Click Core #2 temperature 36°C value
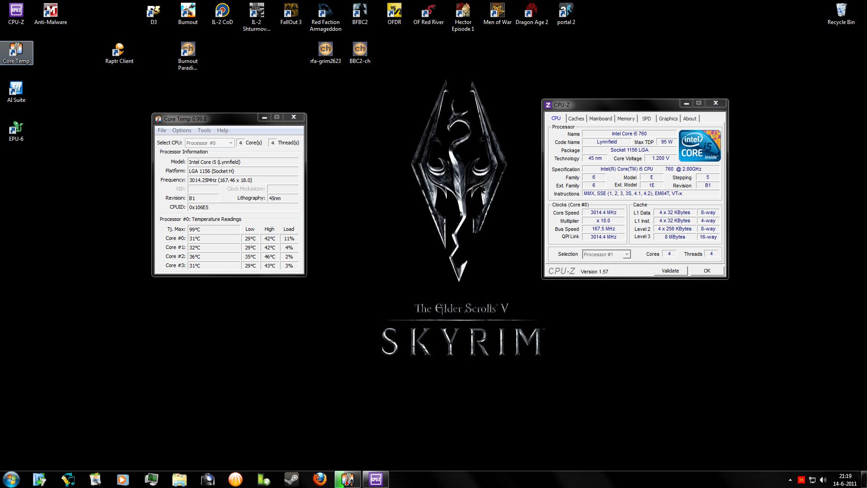This screenshot has width=867, height=488. pyautogui.click(x=213, y=257)
